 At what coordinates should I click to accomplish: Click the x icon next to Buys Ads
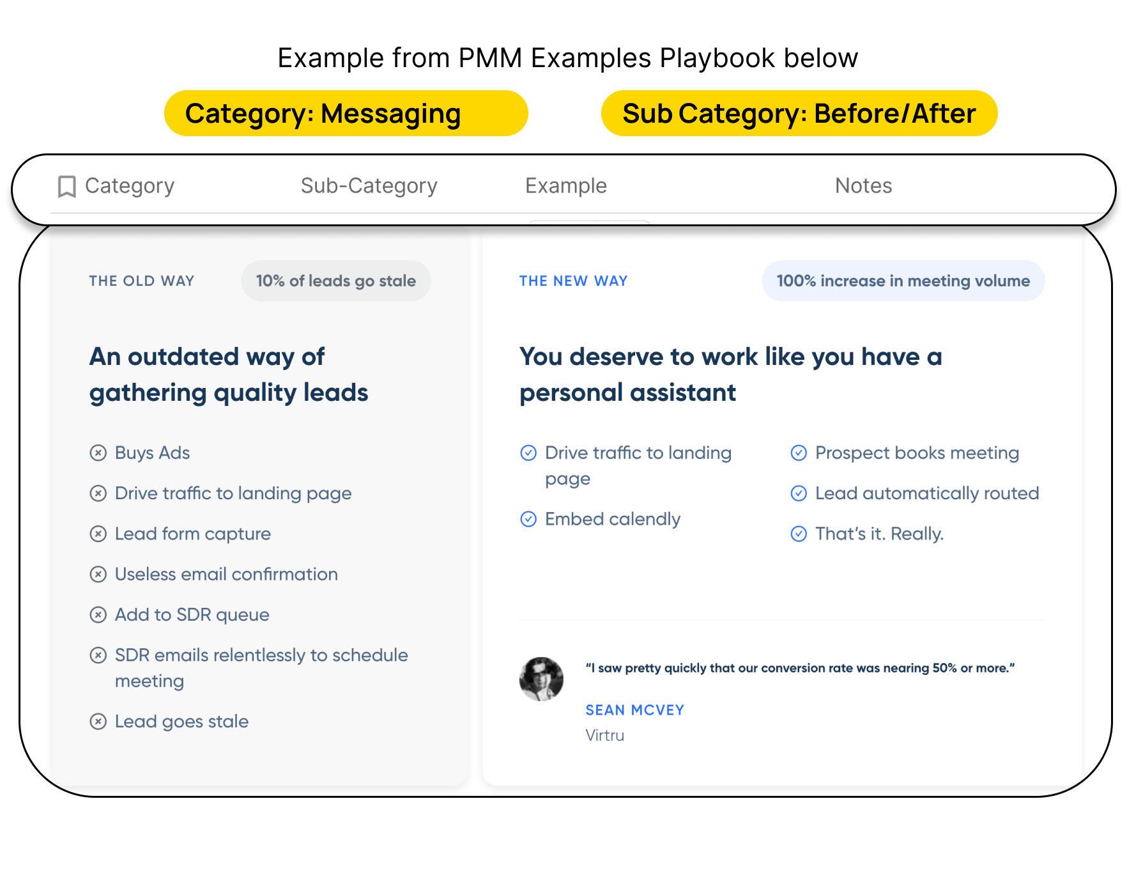98,453
